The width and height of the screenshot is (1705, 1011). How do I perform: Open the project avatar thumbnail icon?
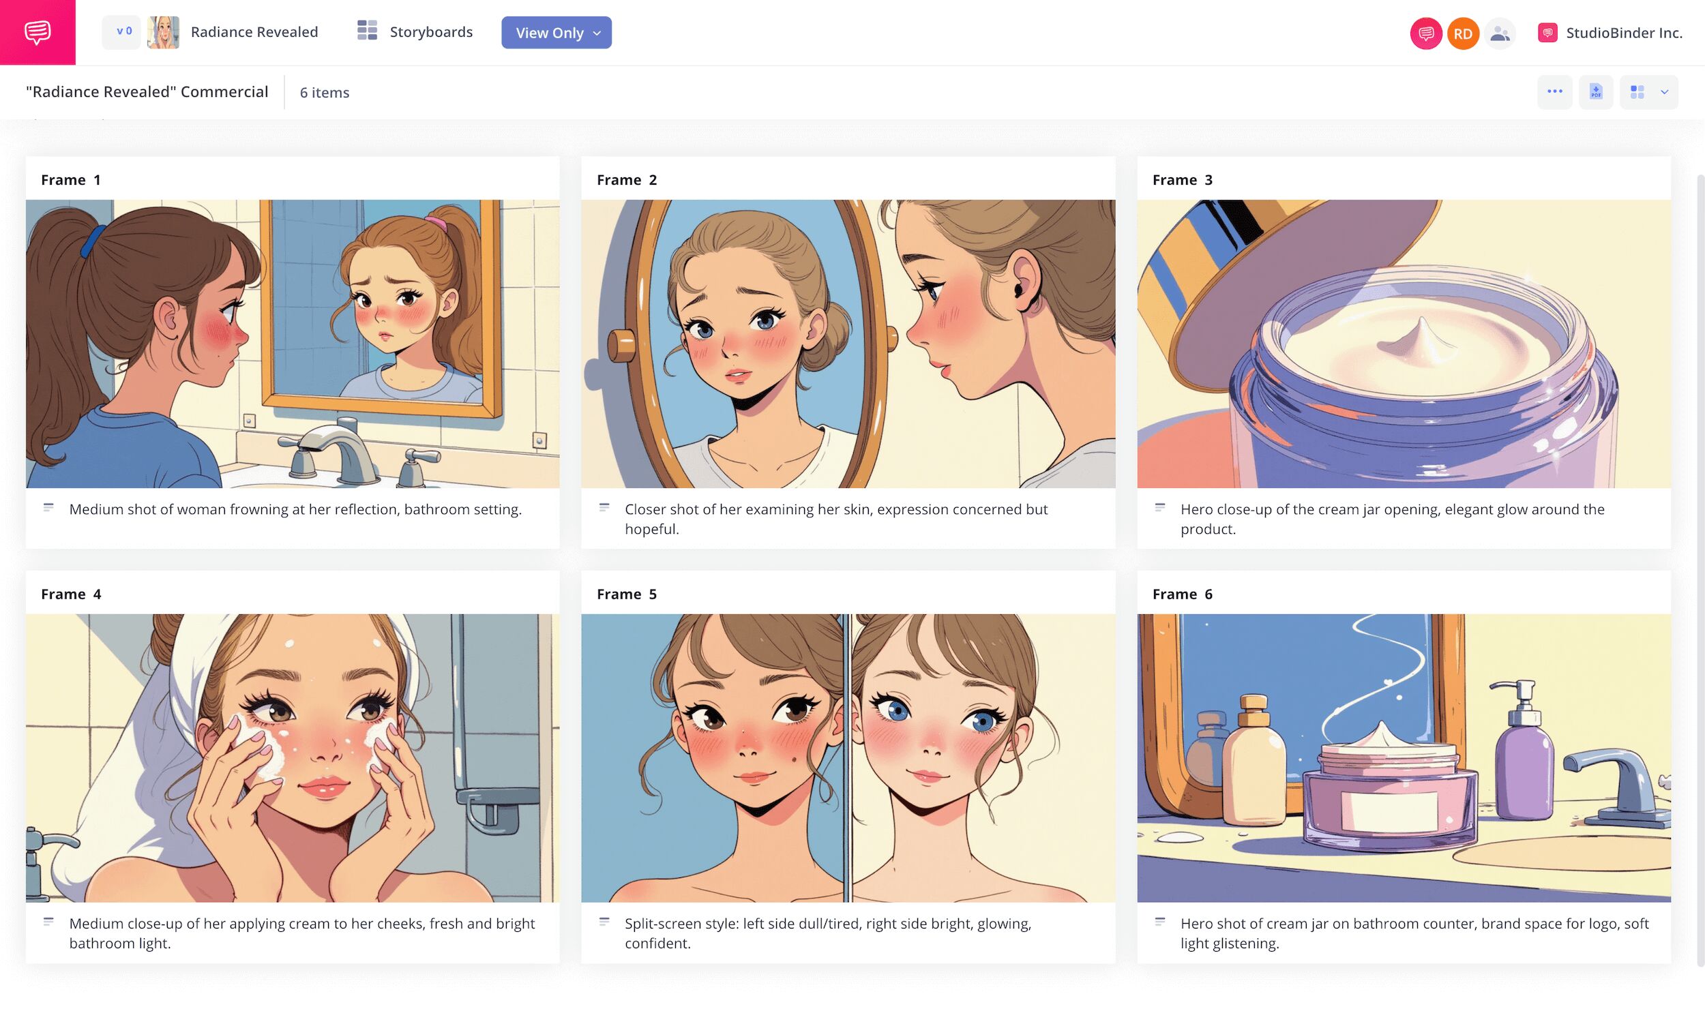[x=163, y=32]
